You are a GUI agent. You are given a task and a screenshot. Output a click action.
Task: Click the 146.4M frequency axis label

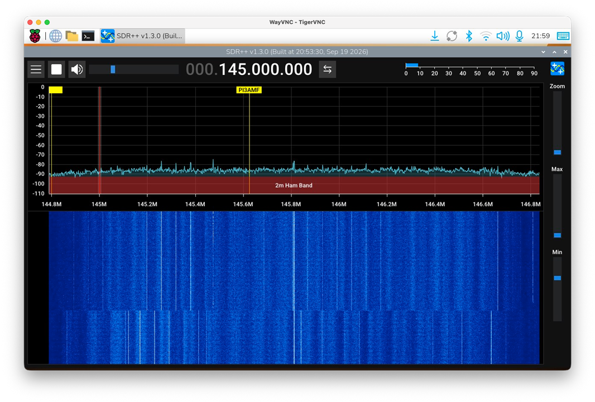click(x=434, y=204)
